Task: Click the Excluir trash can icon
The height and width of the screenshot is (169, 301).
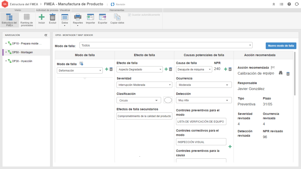Action: [x=53, y=17]
